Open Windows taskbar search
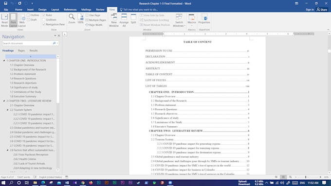This screenshot has width=331, height=186. (x=11, y=183)
